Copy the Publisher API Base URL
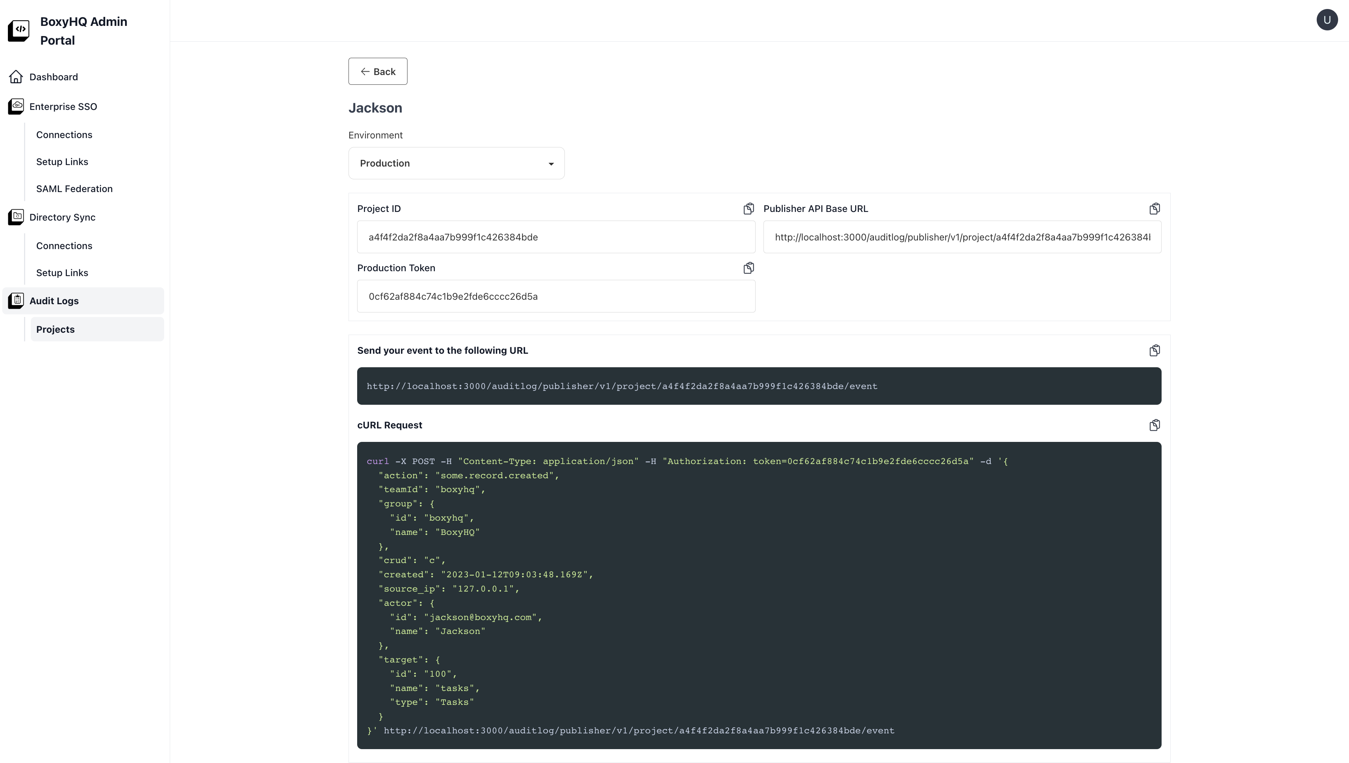The image size is (1349, 763). pos(1154,209)
